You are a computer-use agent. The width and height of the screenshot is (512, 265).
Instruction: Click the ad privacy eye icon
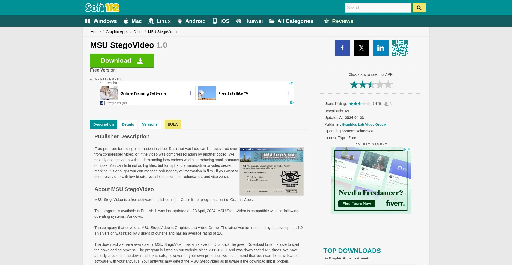coord(291,83)
